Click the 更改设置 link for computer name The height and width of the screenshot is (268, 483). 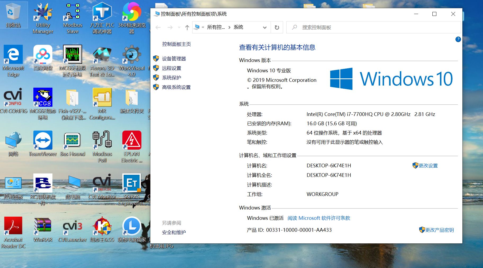(x=428, y=166)
